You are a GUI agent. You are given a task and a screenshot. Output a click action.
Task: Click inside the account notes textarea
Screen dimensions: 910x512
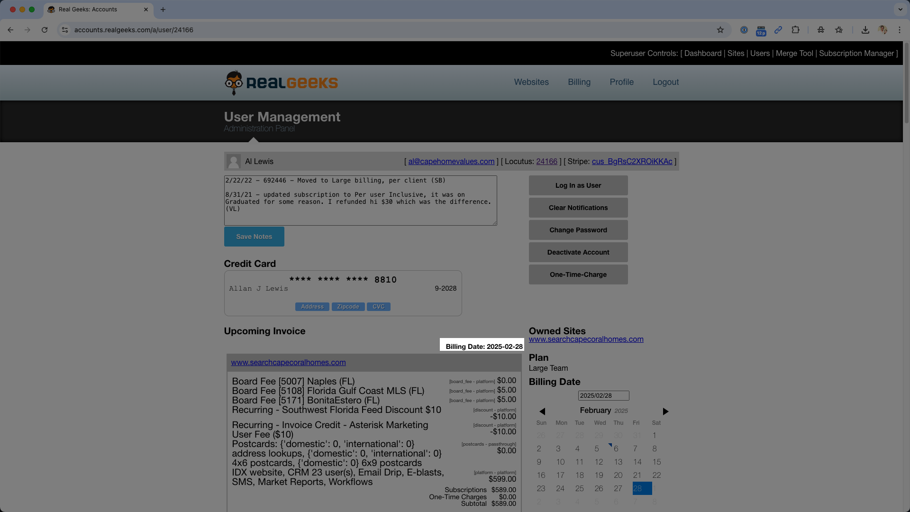point(361,201)
